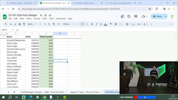The image size is (178, 100).
Task: Open Windows Start menu
Action: (3, 97)
